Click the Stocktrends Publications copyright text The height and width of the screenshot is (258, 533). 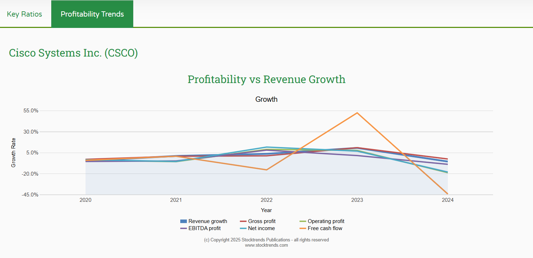[x=266, y=240]
